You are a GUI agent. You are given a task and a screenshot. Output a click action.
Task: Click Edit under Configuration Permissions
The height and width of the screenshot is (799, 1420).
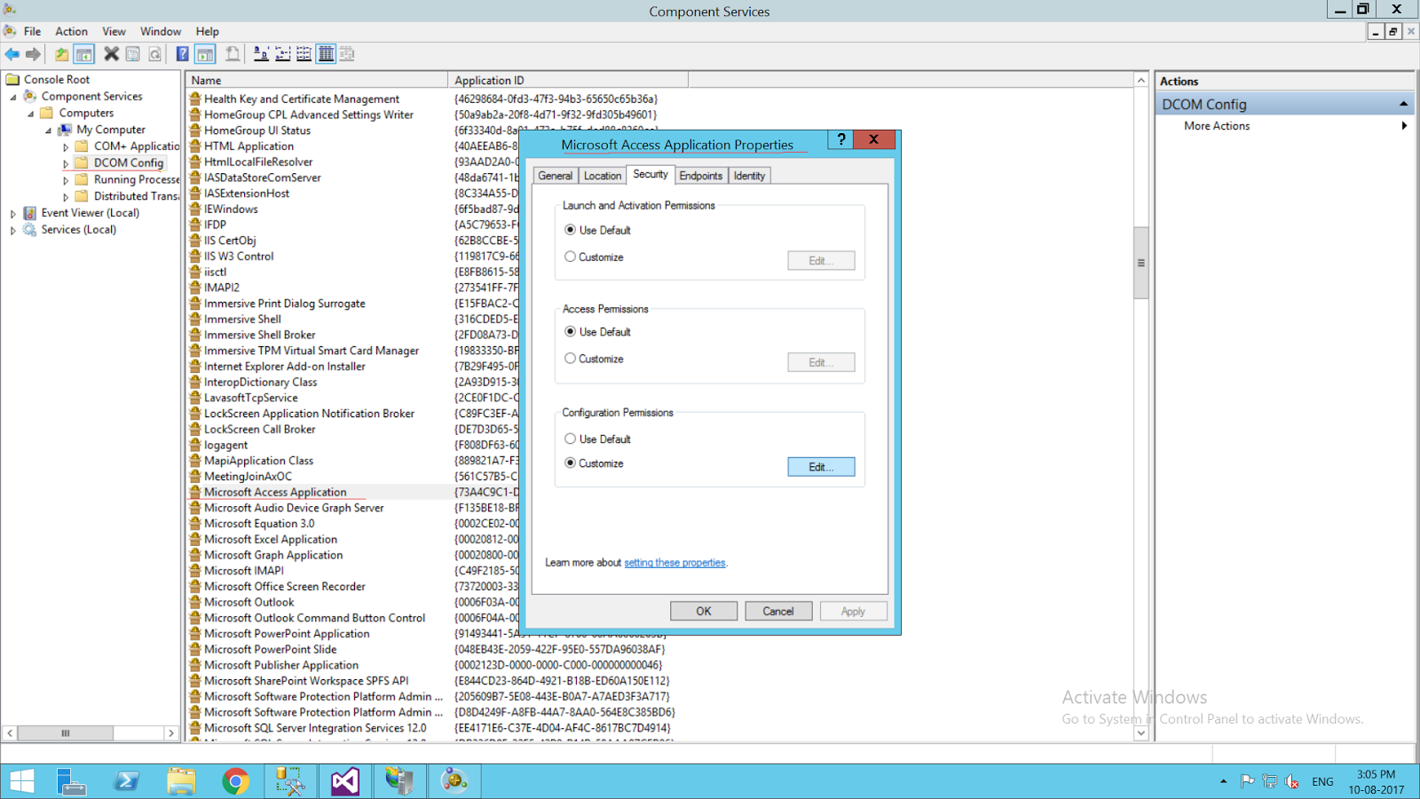click(x=820, y=466)
